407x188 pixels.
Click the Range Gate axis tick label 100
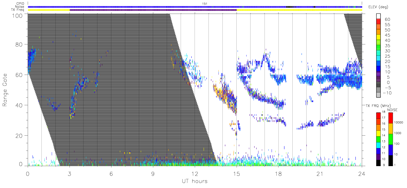point(18,16)
